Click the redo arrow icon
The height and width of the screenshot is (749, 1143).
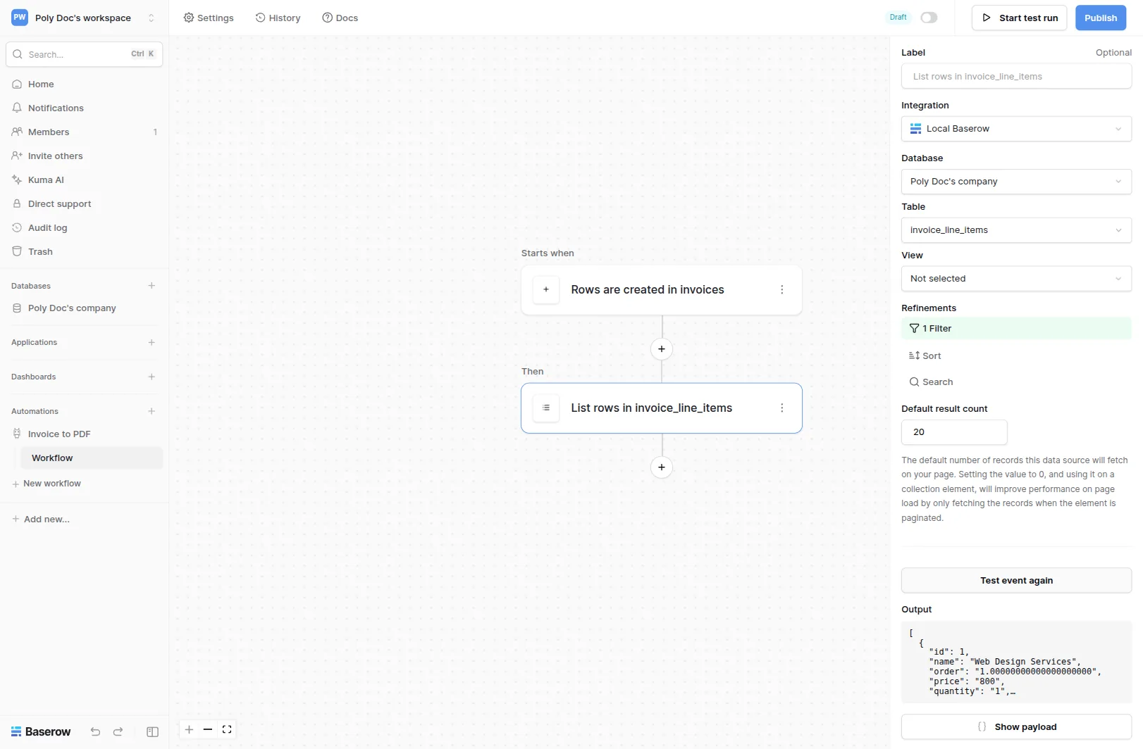(118, 731)
